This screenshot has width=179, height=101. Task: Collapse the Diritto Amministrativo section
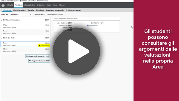[x=1, y=20]
